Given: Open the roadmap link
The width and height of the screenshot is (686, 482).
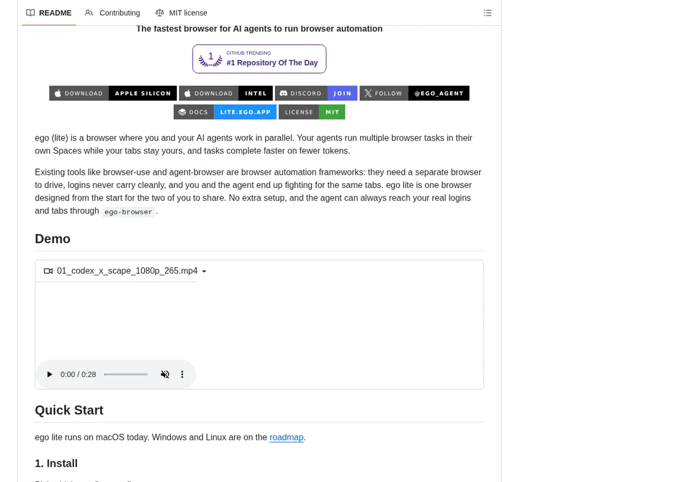Looking at the screenshot, I should 286,437.
